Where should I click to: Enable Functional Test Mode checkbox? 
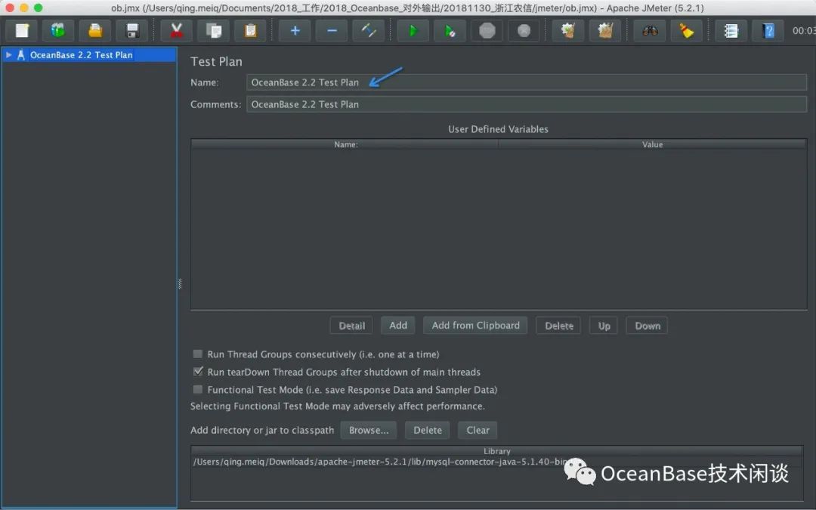[x=198, y=390]
